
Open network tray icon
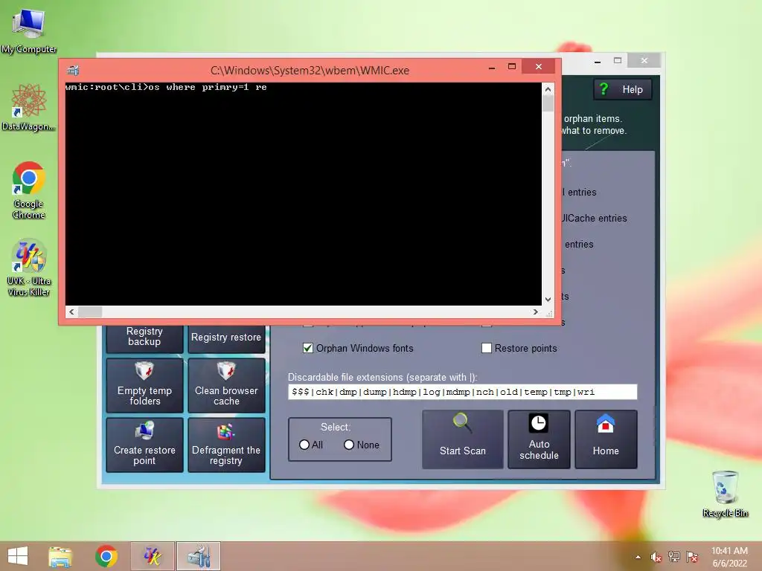click(x=674, y=557)
